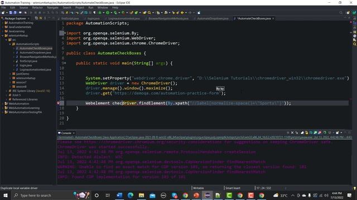The height and width of the screenshot is (200, 357).
Task: Open the Refactor menu
Action: 37,7
